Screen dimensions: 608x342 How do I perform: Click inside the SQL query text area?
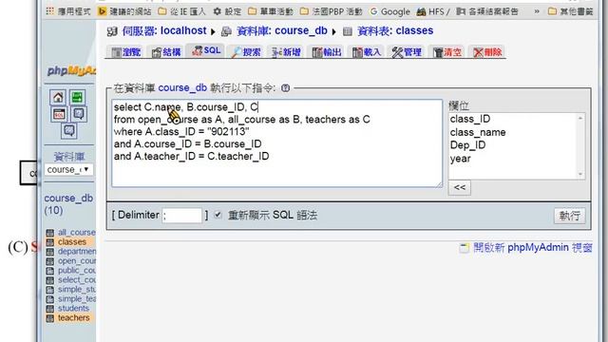pos(276,143)
